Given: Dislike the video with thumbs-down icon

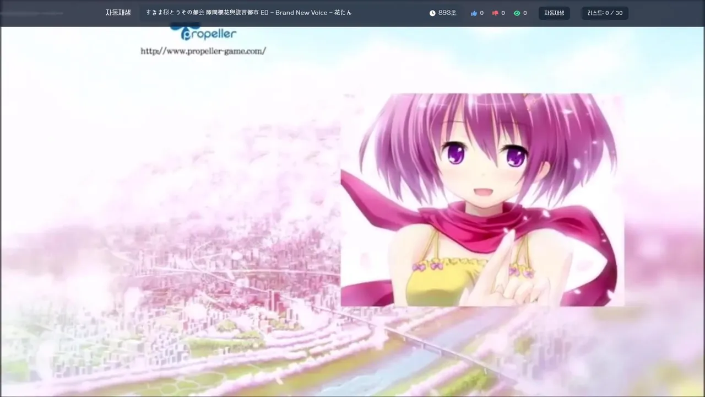Looking at the screenshot, I should point(495,13).
